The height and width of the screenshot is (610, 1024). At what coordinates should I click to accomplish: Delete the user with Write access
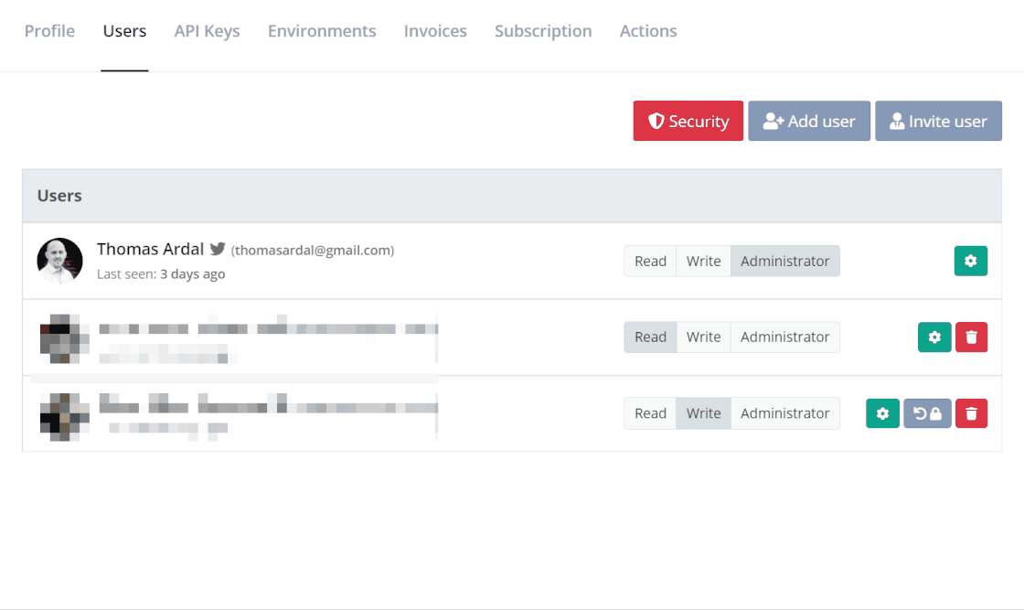point(971,413)
